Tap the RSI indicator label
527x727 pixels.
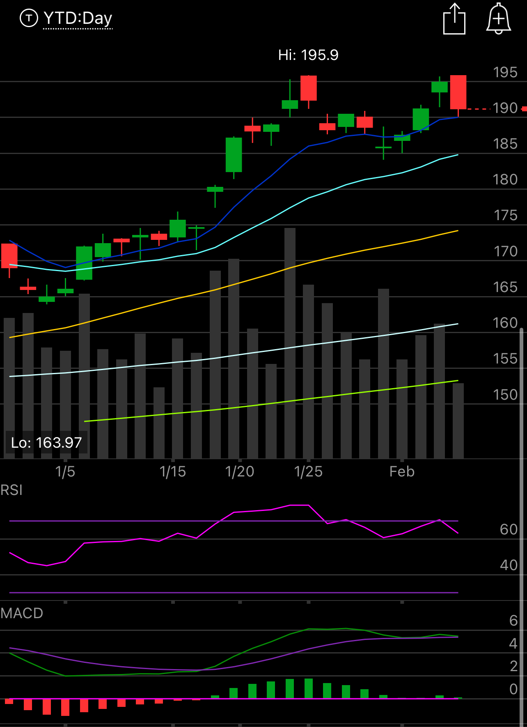pos(11,490)
